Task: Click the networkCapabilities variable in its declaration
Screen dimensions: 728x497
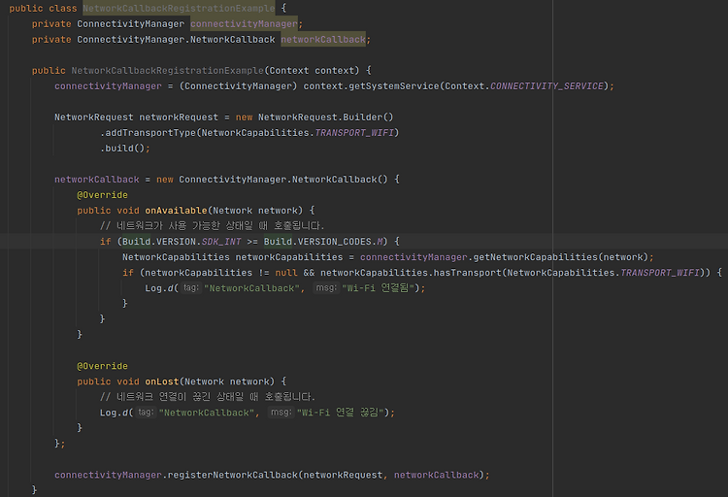Action: (x=289, y=257)
